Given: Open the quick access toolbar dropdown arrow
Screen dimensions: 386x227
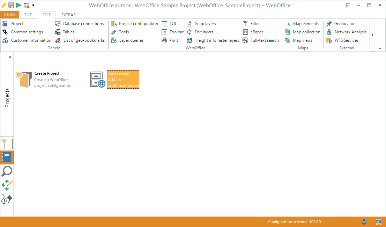Looking at the screenshot, I should coord(33,5).
